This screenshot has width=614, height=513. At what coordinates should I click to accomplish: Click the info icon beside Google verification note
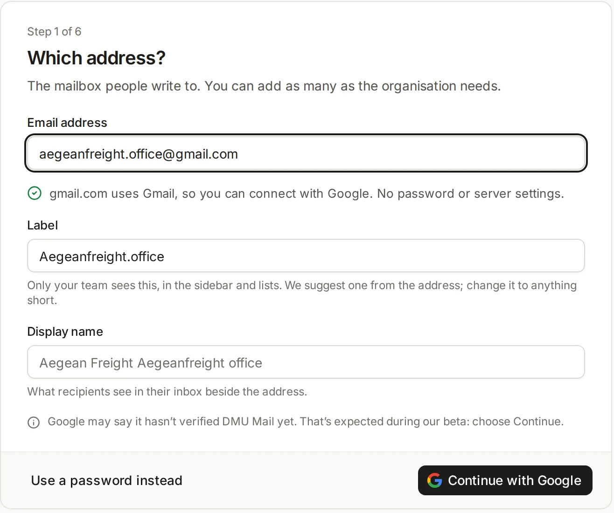(x=34, y=423)
